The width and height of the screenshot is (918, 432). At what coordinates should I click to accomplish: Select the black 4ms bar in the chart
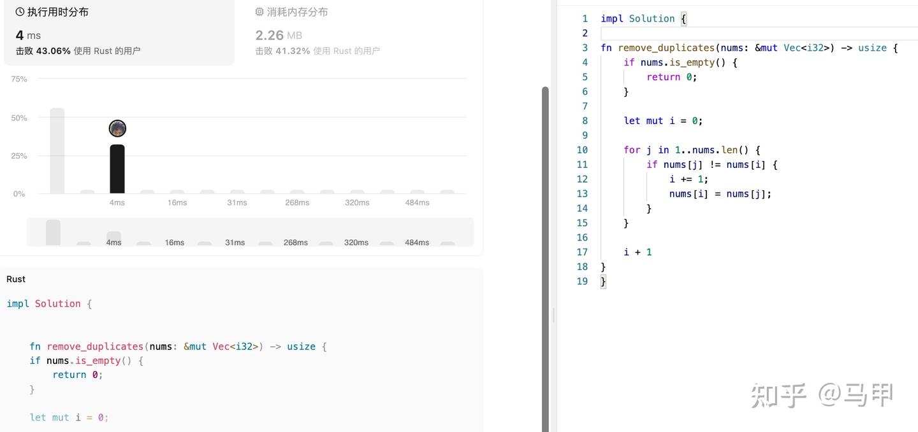click(x=117, y=169)
